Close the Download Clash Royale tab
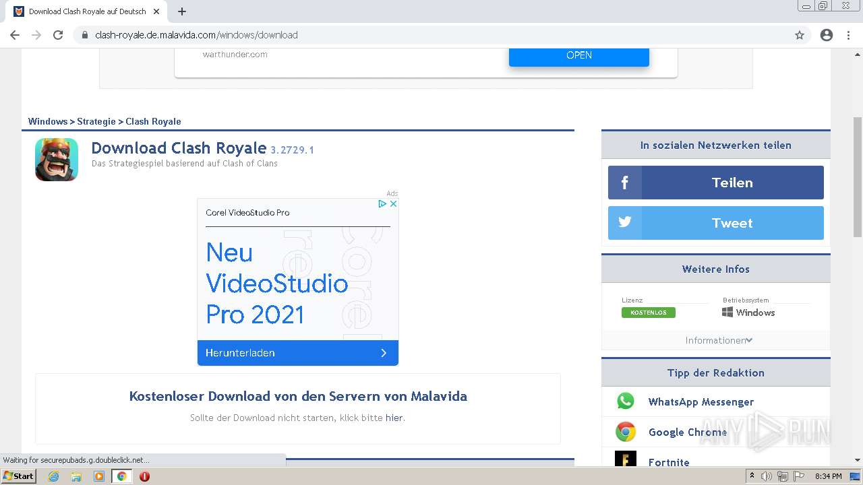 pyautogui.click(x=156, y=11)
